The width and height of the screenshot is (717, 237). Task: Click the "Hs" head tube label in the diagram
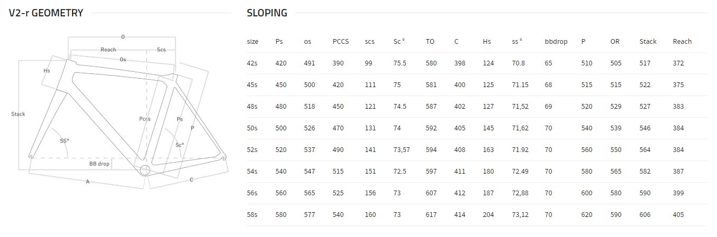47,70
